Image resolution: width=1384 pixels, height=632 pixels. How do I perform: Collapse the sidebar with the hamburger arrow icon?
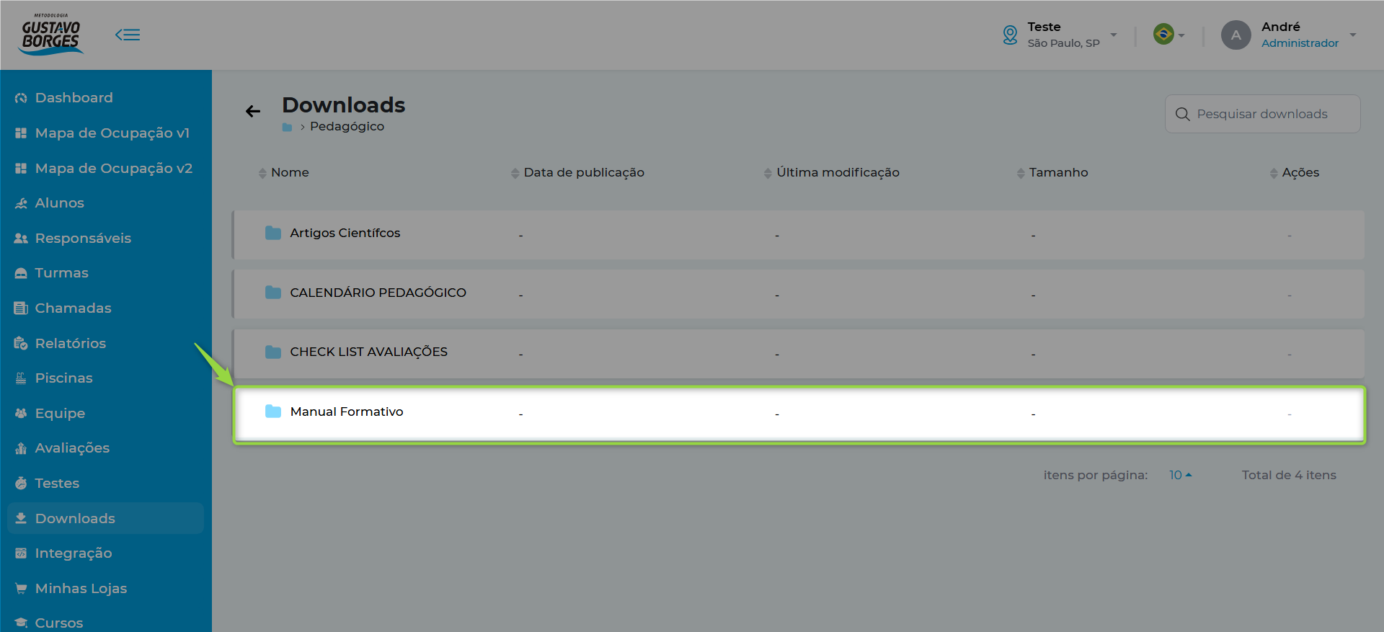click(x=128, y=35)
